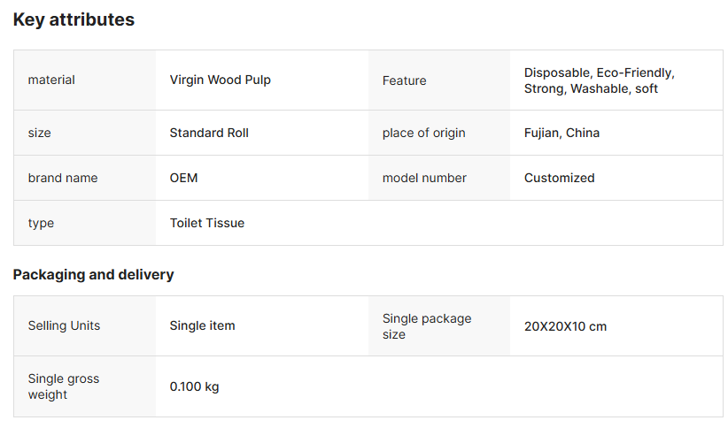Click the place of origin label
The height and width of the screenshot is (428, 728).
tap(423, 133)
